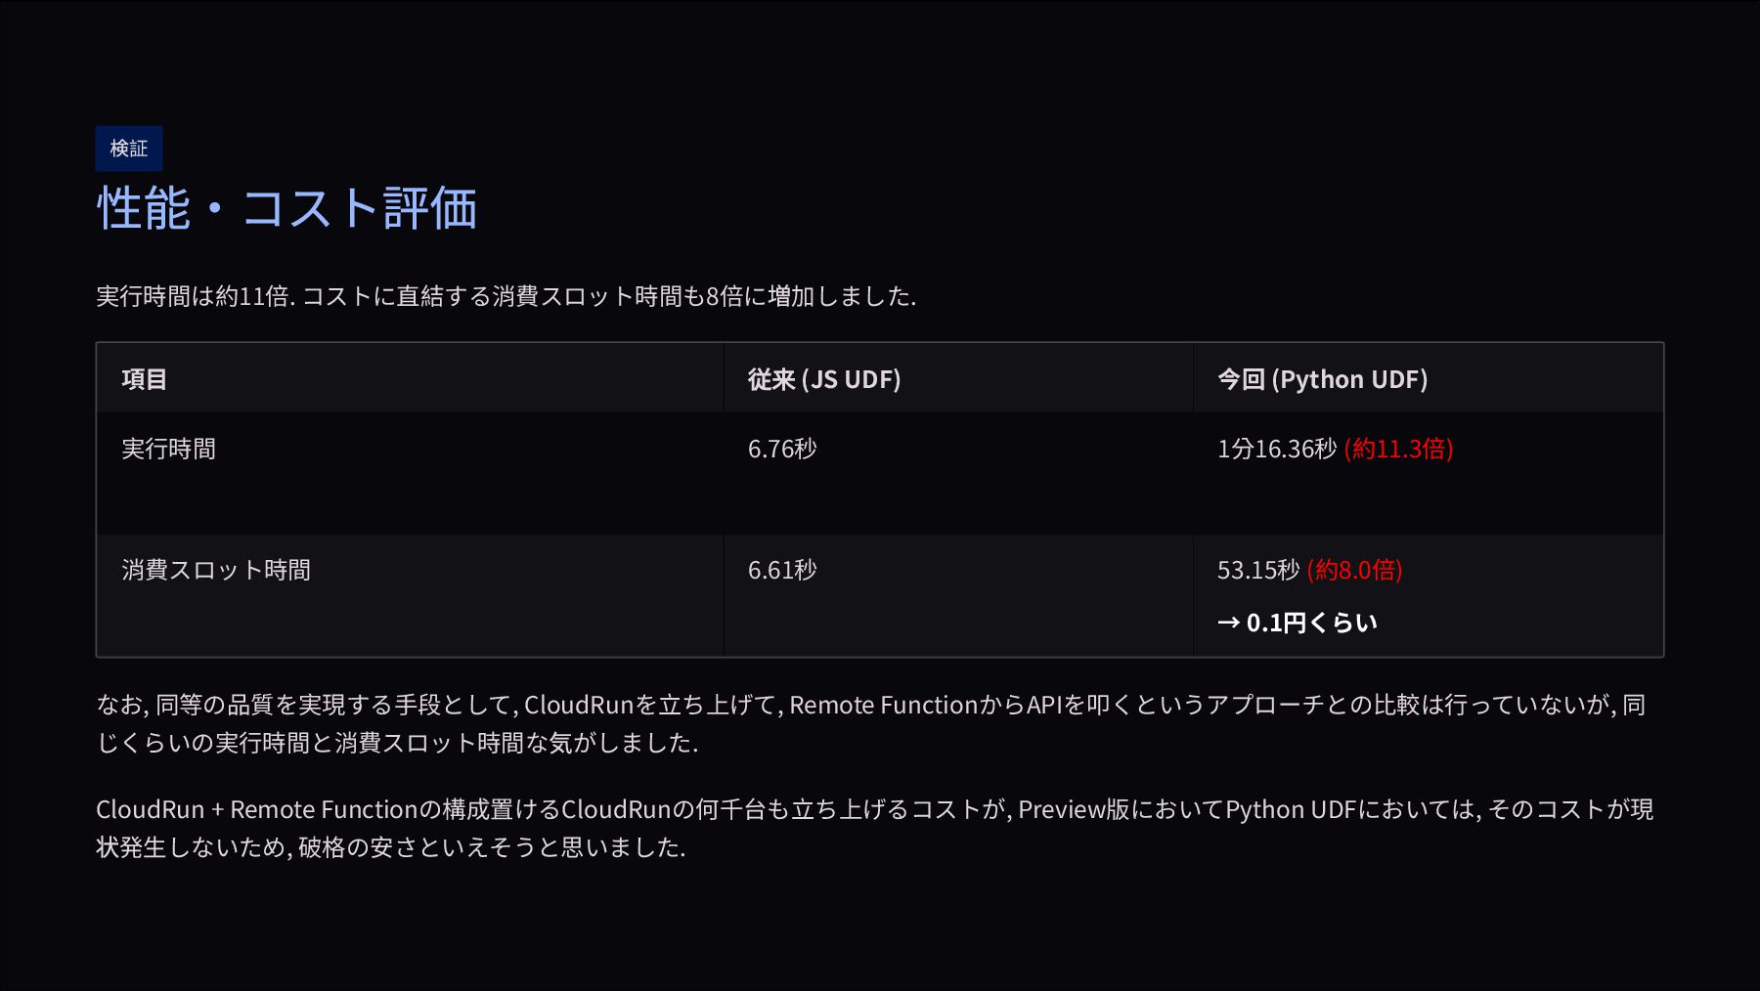Click the 53.15秒 value in table

(1257, 570)
